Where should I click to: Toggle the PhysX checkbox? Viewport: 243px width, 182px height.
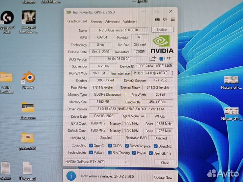pos(134,153)
